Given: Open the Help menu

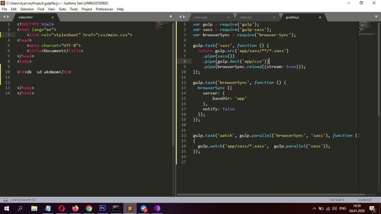Looking at the screenshot, I should tap(120, 9).
